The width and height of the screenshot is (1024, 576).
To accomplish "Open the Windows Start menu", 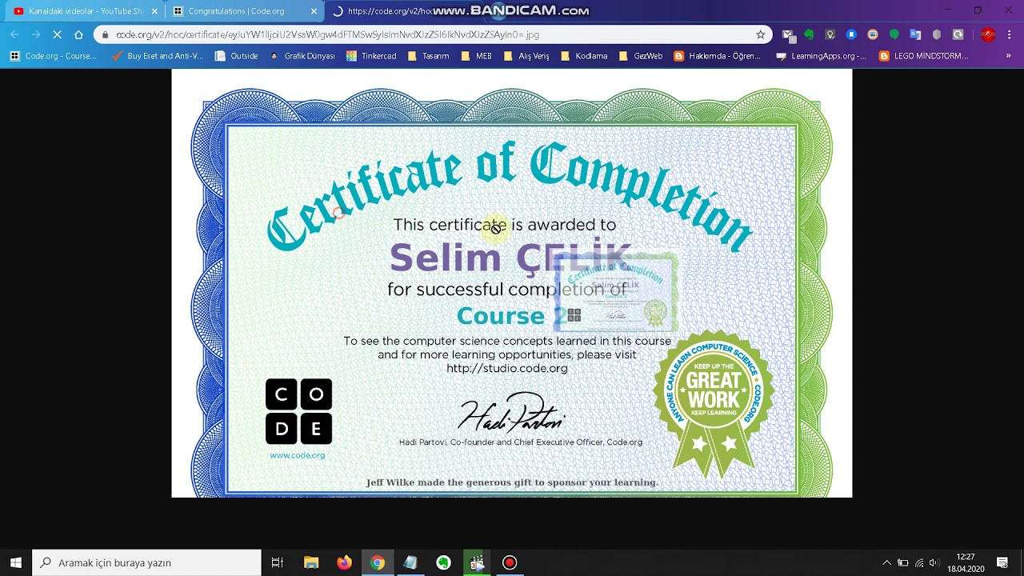I will 16,562.
